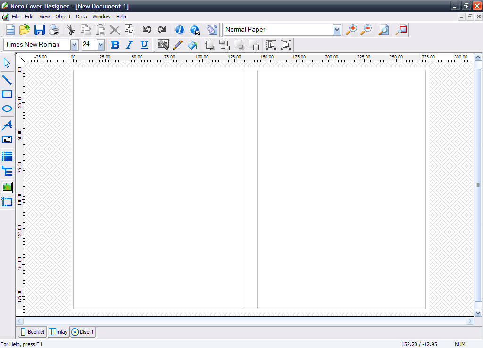Open the Object menu

tap(63, 17)
